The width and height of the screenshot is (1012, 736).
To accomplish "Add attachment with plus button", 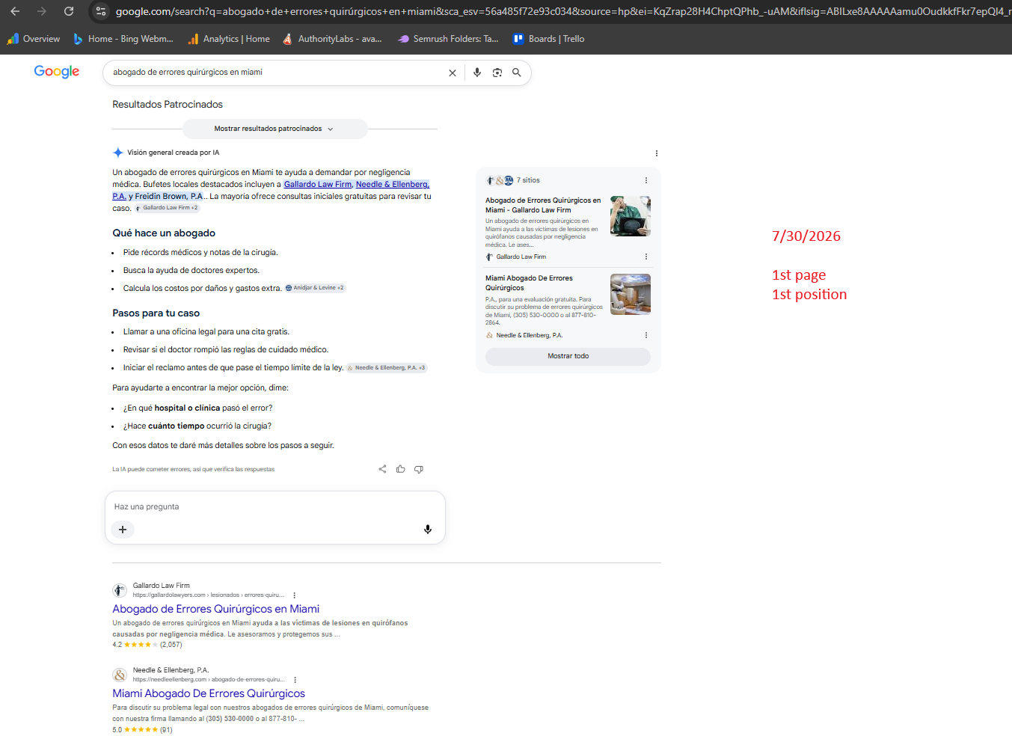I will [x=123, y=530].
